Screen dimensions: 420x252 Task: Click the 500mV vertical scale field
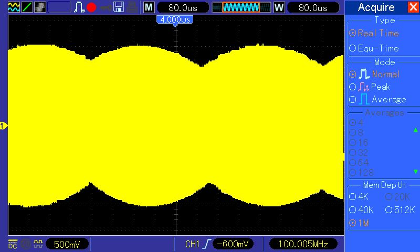pos(67,244)
